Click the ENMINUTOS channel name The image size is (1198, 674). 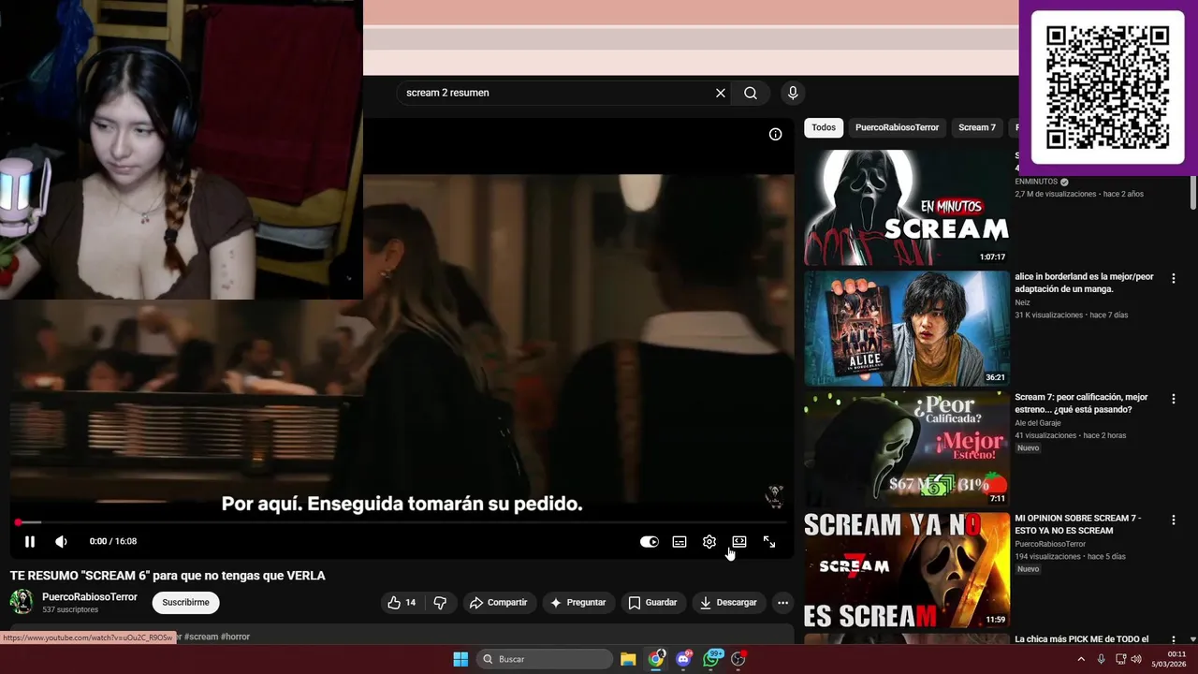point(1036,182)
